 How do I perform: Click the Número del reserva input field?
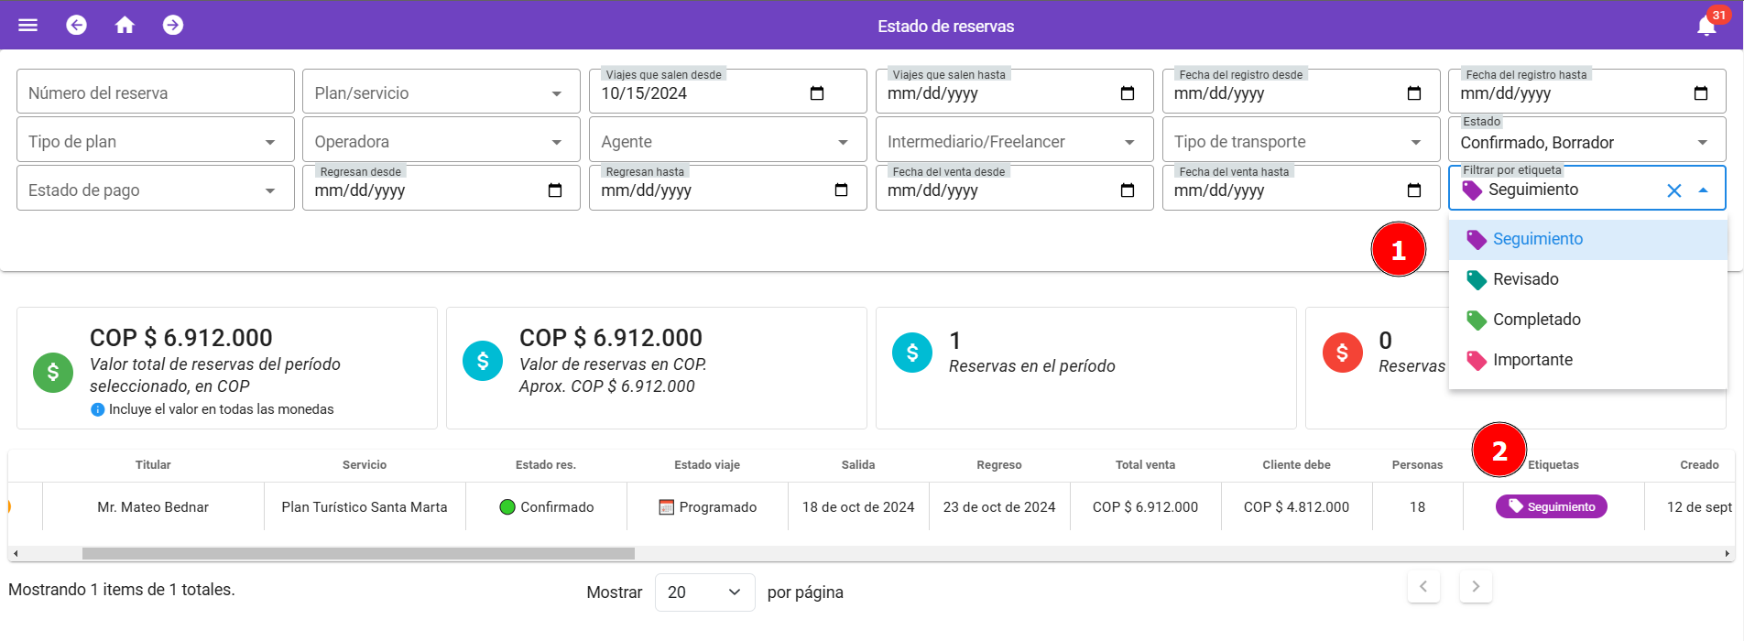pyautogui.click(x=156, y=92)
